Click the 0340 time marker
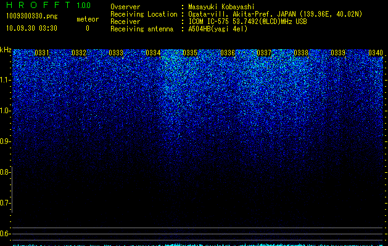Screen dimensions: 388x246 [x=376, y=53]
